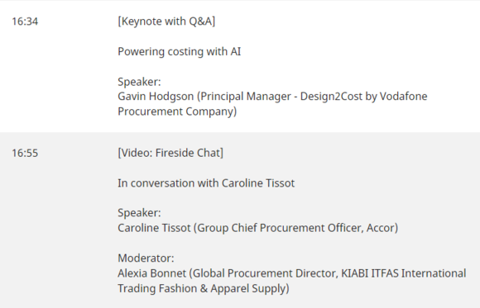Click the 'Moderator:' label
This screenshot has height=308, width=480.
coord(146,258)
